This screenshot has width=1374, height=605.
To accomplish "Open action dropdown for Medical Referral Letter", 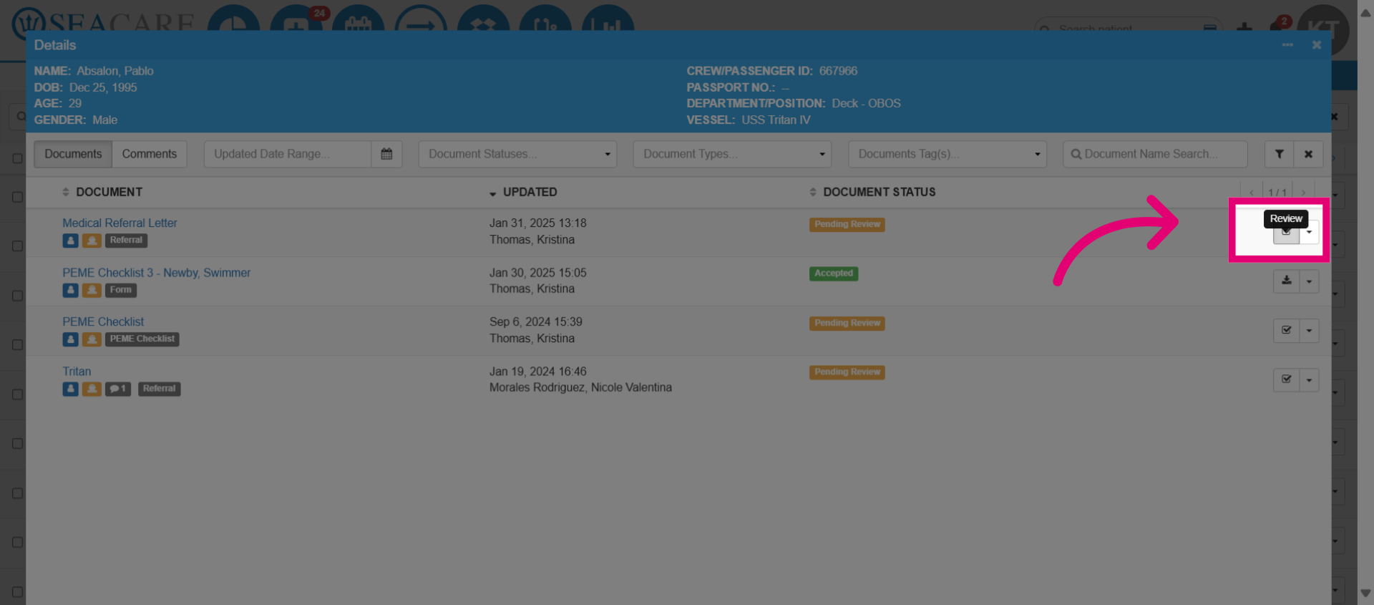I will pos(1309,233).
